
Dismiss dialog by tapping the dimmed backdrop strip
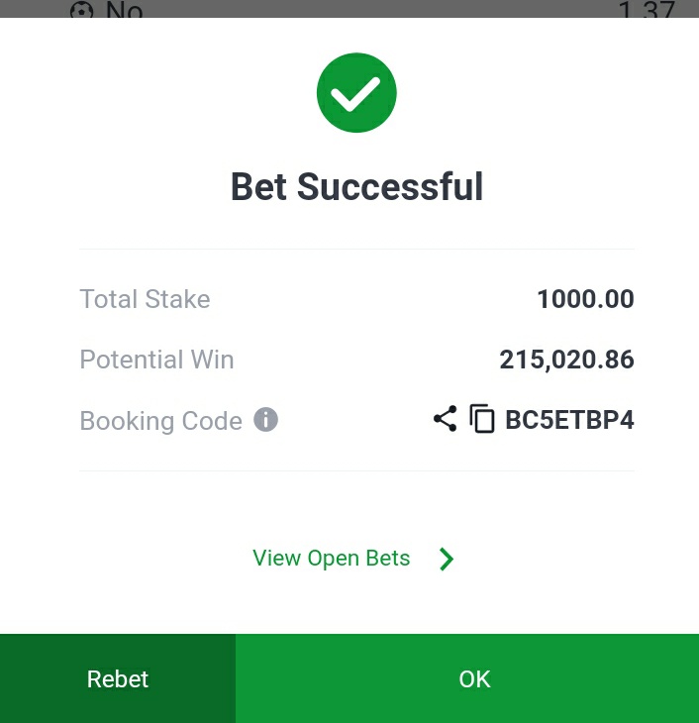click(349, 9)
